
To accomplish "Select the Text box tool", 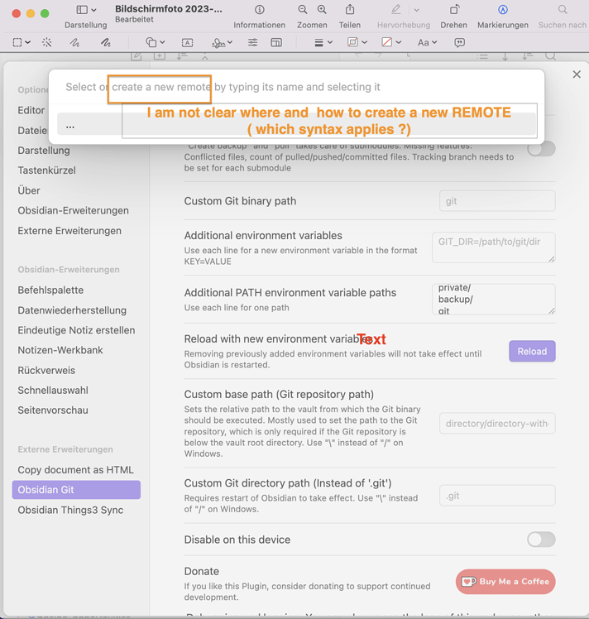I will [188, 43].
